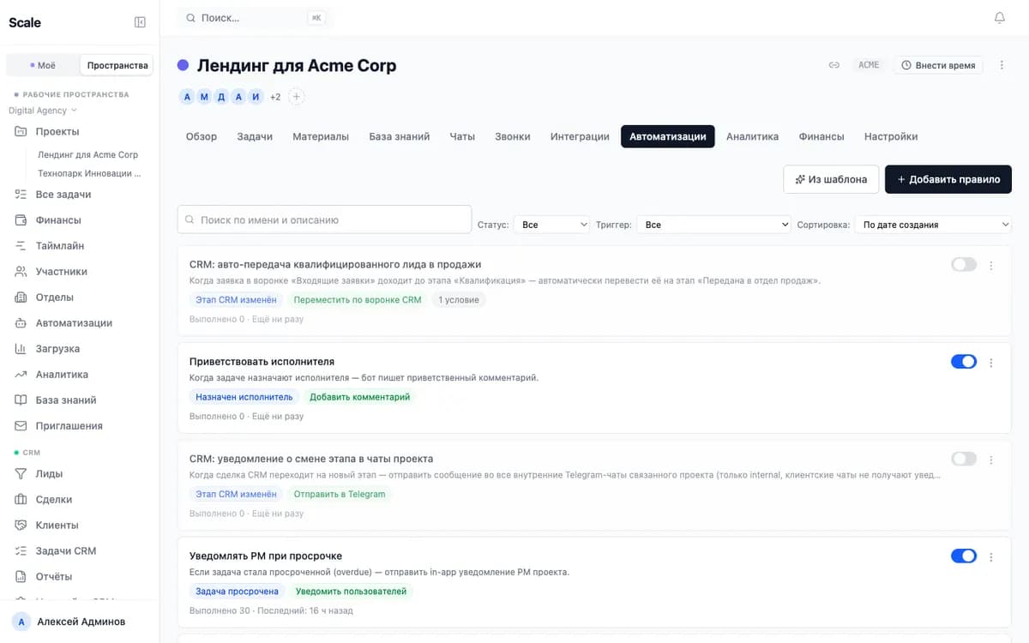Click the Лиды funnel icon
This screenshot has width=1029, height=643.
(21, 474)
